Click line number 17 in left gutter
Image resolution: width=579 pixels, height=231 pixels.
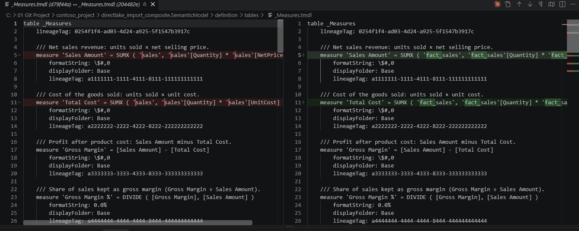(13, 150)
